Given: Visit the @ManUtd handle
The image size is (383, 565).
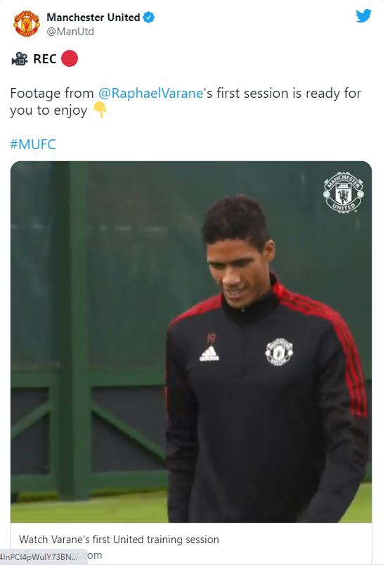Looking at the screenshot, I should pyautogui.click(x=70, y=32).
